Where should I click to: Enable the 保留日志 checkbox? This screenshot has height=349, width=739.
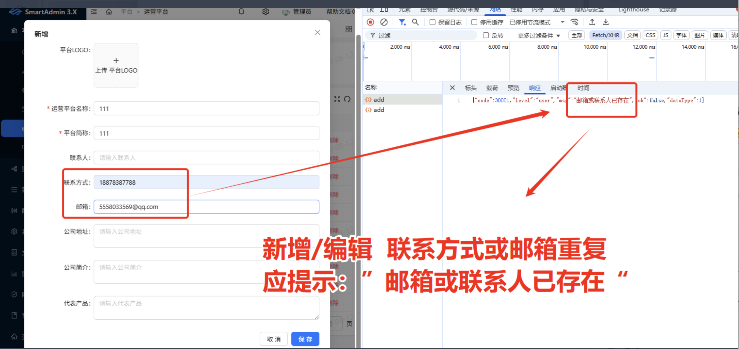432,22
